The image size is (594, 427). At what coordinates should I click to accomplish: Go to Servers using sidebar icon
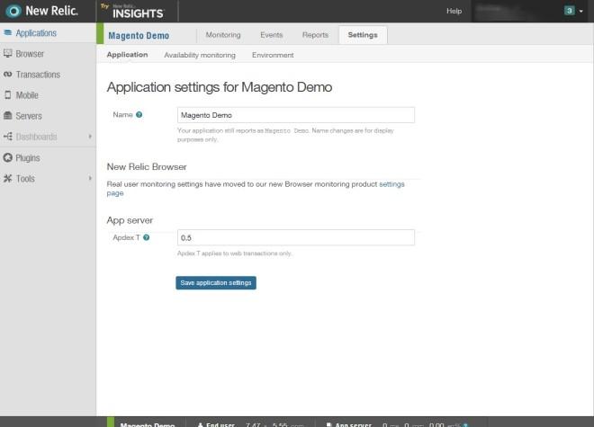point(8,116)
